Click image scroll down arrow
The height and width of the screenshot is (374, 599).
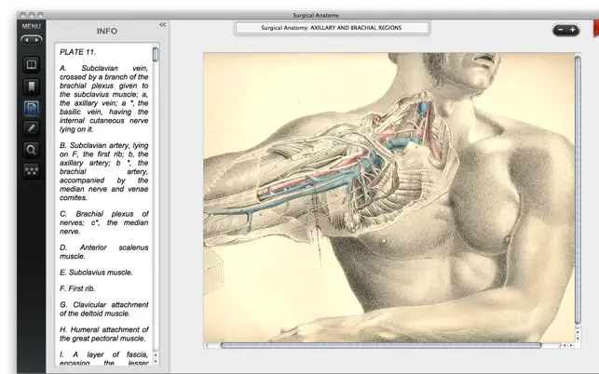click(x=578, y=339)
